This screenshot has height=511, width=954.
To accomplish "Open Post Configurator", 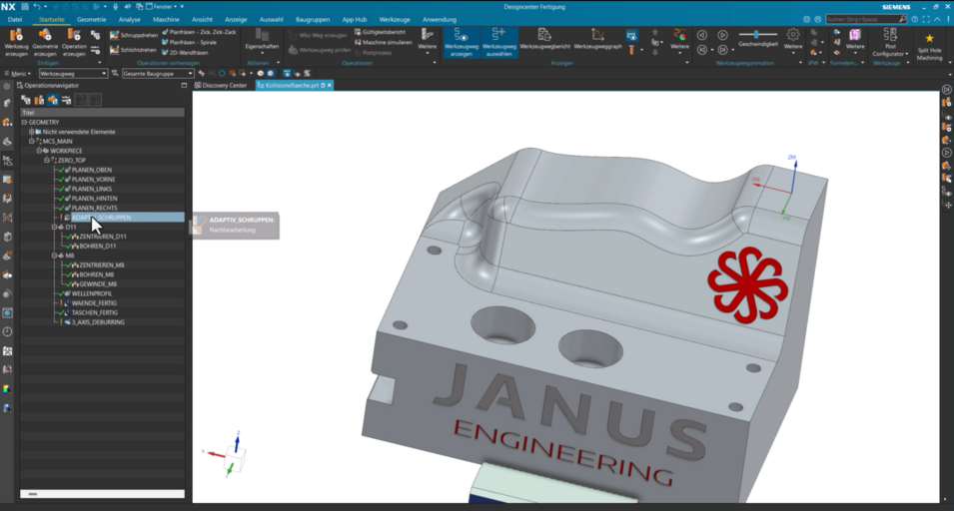I will (890, 43).
